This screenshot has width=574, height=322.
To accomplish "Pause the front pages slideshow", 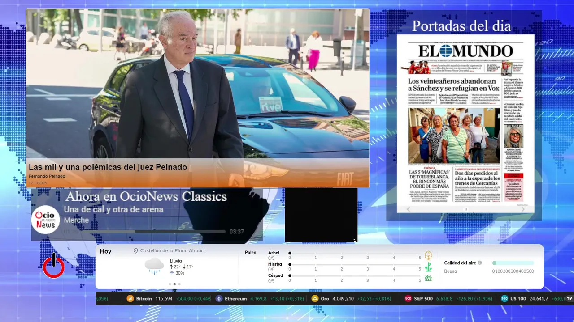I will click(465, 209).
